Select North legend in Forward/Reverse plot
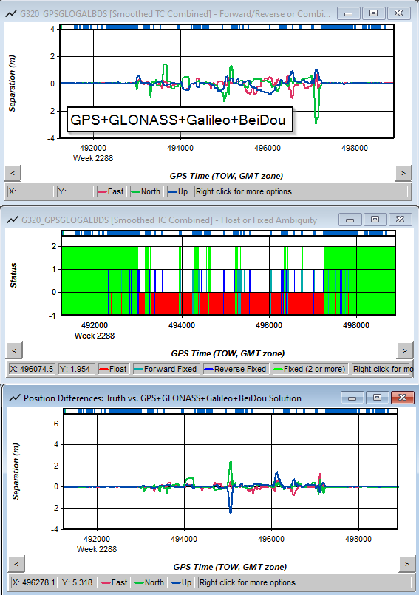The height and width of the screenshot is (595, 419). [146, 191]
